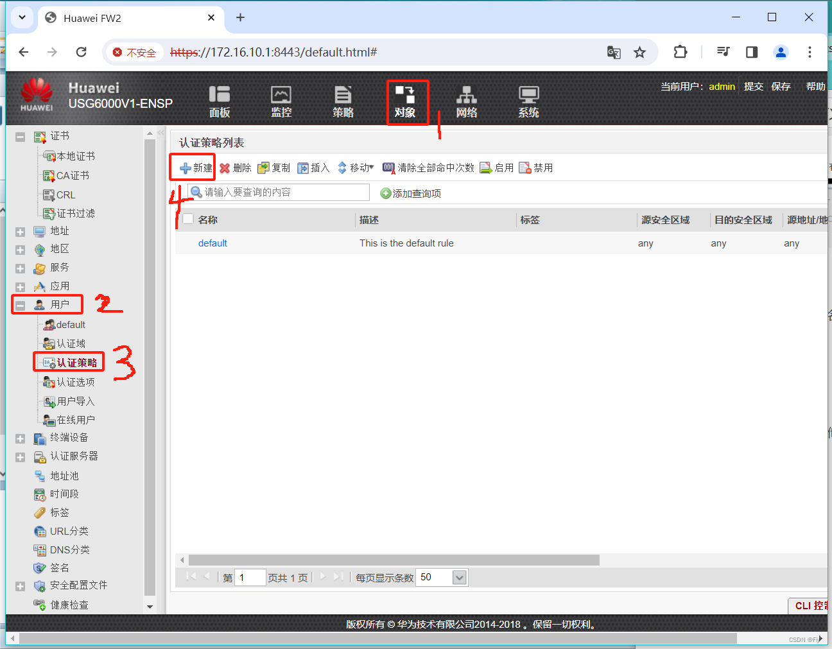The width and height of the screenshot is (832, 649).
Task: Open the 监控 monitor tab
Action: pos(281,102)
